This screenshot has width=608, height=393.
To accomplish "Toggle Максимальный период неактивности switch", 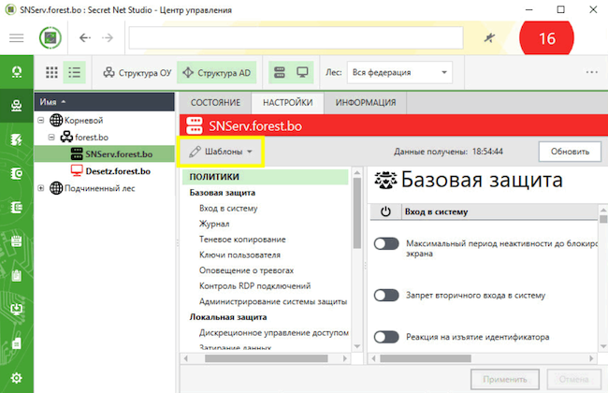I will pyautogui.click(x=386, y=243).
